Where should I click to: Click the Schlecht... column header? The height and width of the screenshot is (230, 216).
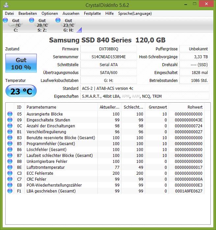point(133,107)
